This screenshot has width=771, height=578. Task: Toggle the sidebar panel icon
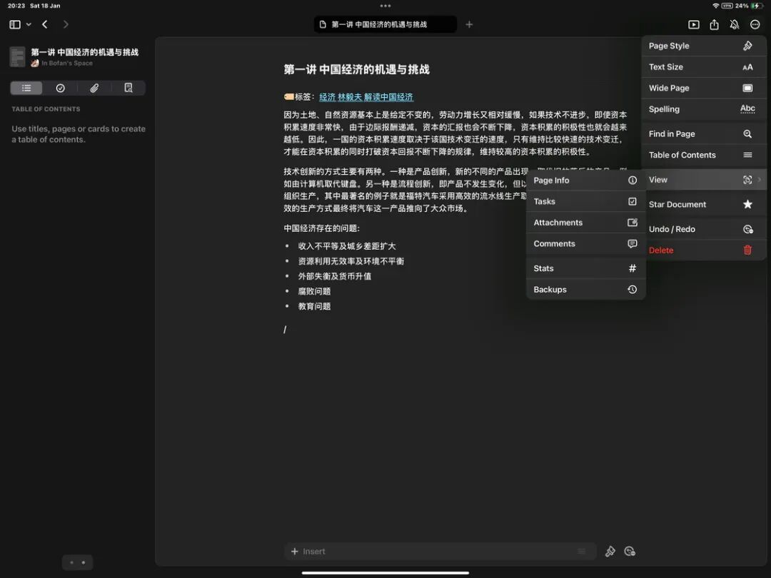[x=15, y=24]
